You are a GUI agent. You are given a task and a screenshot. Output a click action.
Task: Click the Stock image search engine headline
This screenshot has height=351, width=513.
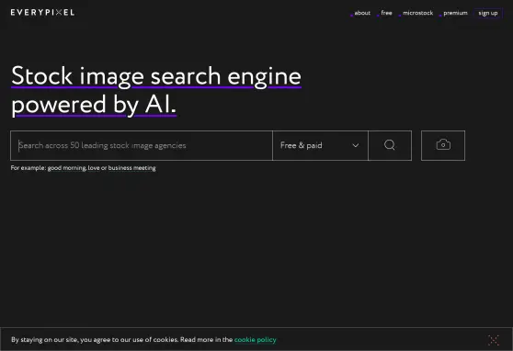(x=156, y=76)
